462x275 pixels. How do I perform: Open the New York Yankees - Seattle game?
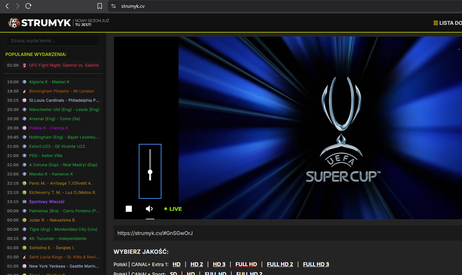click(53, 266)
